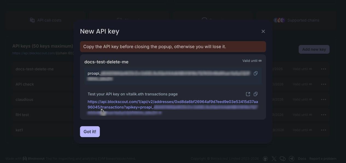Open the Telegram footer icon
Image resolution: width=346 pixels, height=163 pixels.
tap(292, 159)
